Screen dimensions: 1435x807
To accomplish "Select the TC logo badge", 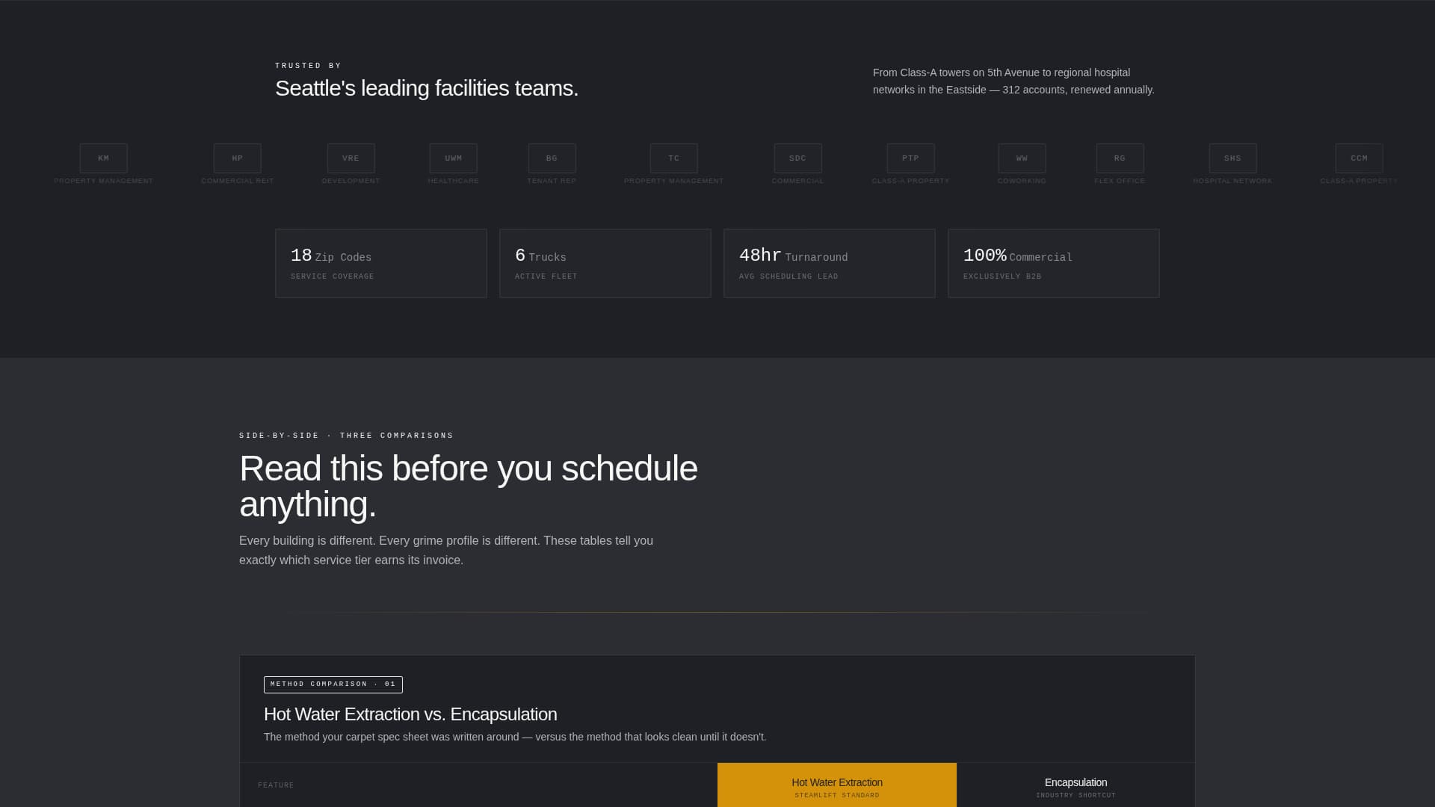I will pos(674,158).
